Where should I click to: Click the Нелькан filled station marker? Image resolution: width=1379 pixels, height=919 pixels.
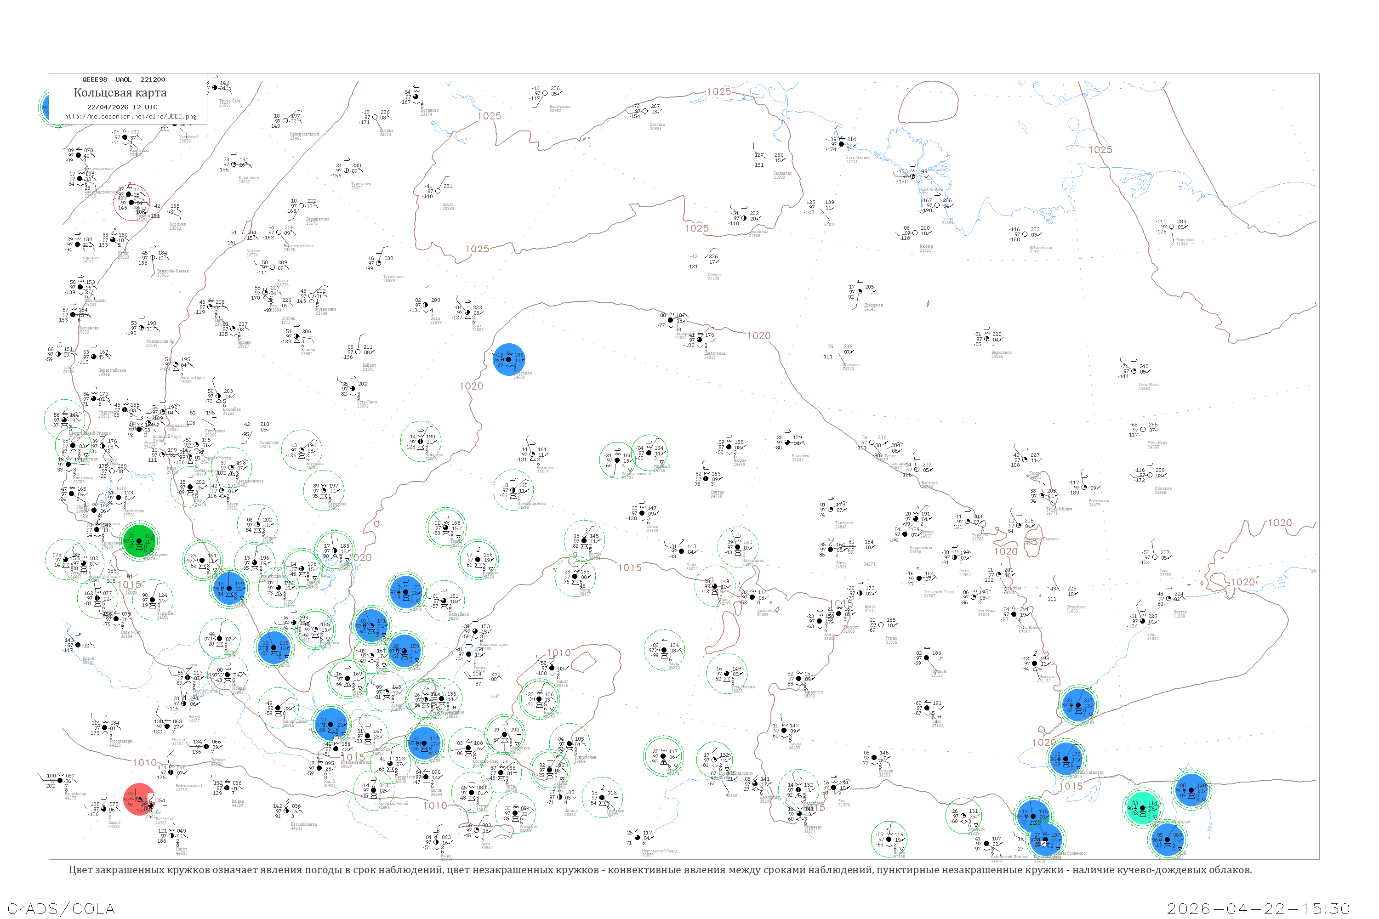1034,664
